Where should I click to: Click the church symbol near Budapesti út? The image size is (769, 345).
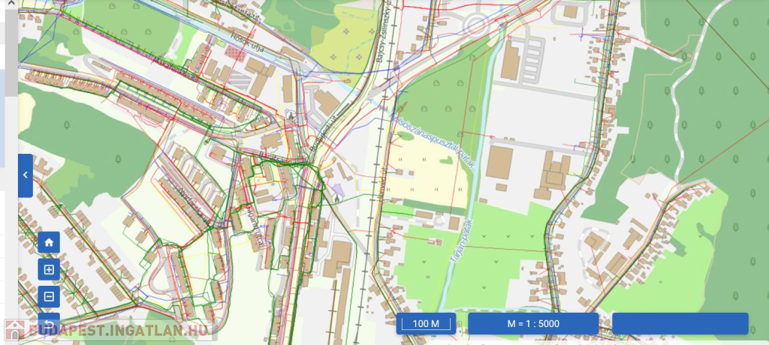[x=292, y=115]
